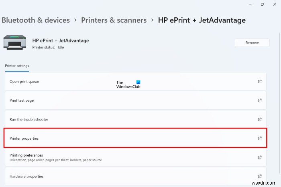
Task: Go back to Bluetooth & devices breadcrumb
Action: pyautogui.click(x=36, y=20)
